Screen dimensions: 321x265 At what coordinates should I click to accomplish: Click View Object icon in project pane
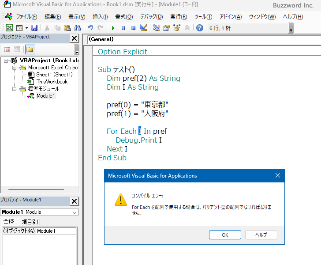pos(17,49)
